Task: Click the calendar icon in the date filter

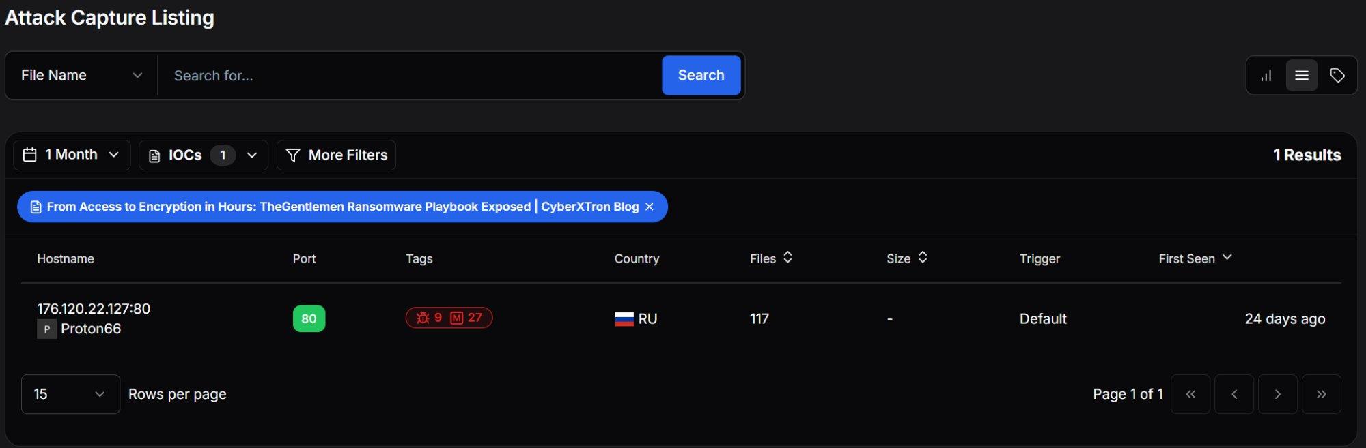Action: [29, 155]
